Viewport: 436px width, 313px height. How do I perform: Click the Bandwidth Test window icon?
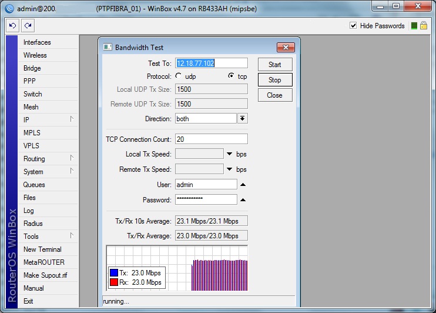click(x=108, y=47)
